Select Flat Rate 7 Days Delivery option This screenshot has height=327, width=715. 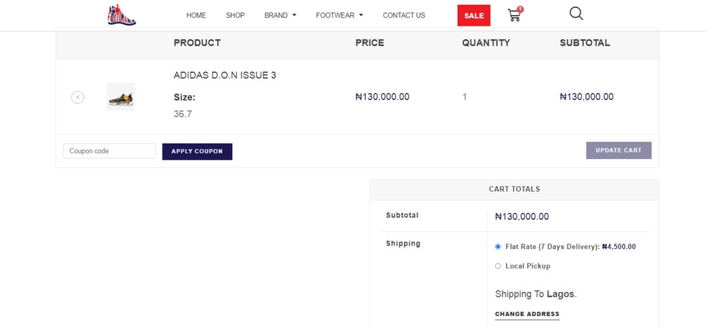498,246
